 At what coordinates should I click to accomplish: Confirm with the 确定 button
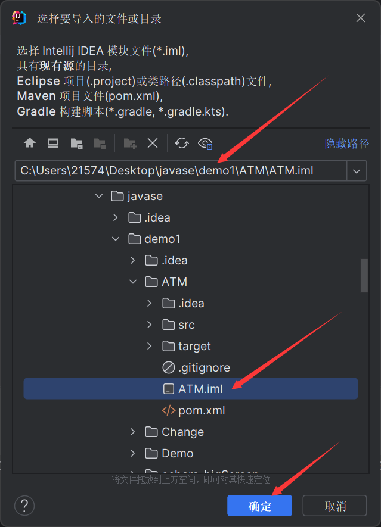pyautogui.click(x=259, y=506)
